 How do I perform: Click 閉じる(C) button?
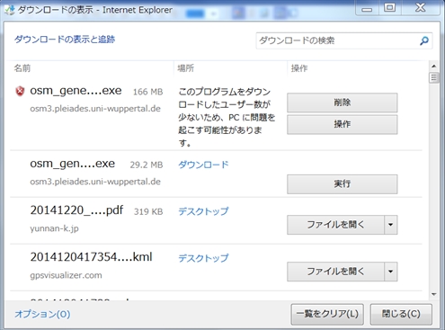(x=401, y=314)
